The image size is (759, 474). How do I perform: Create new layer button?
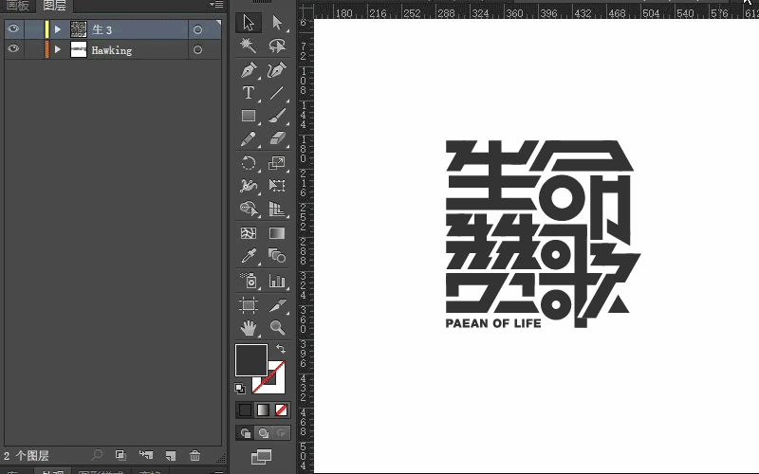(171, 455)
